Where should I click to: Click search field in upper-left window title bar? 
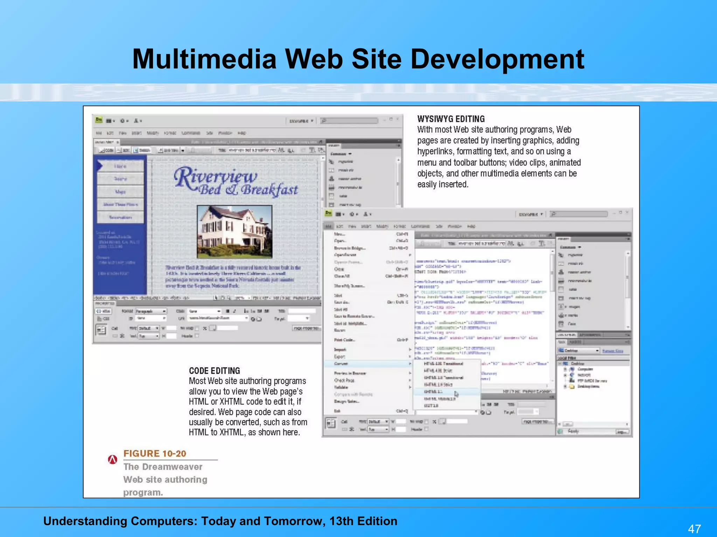pos(349,121)
